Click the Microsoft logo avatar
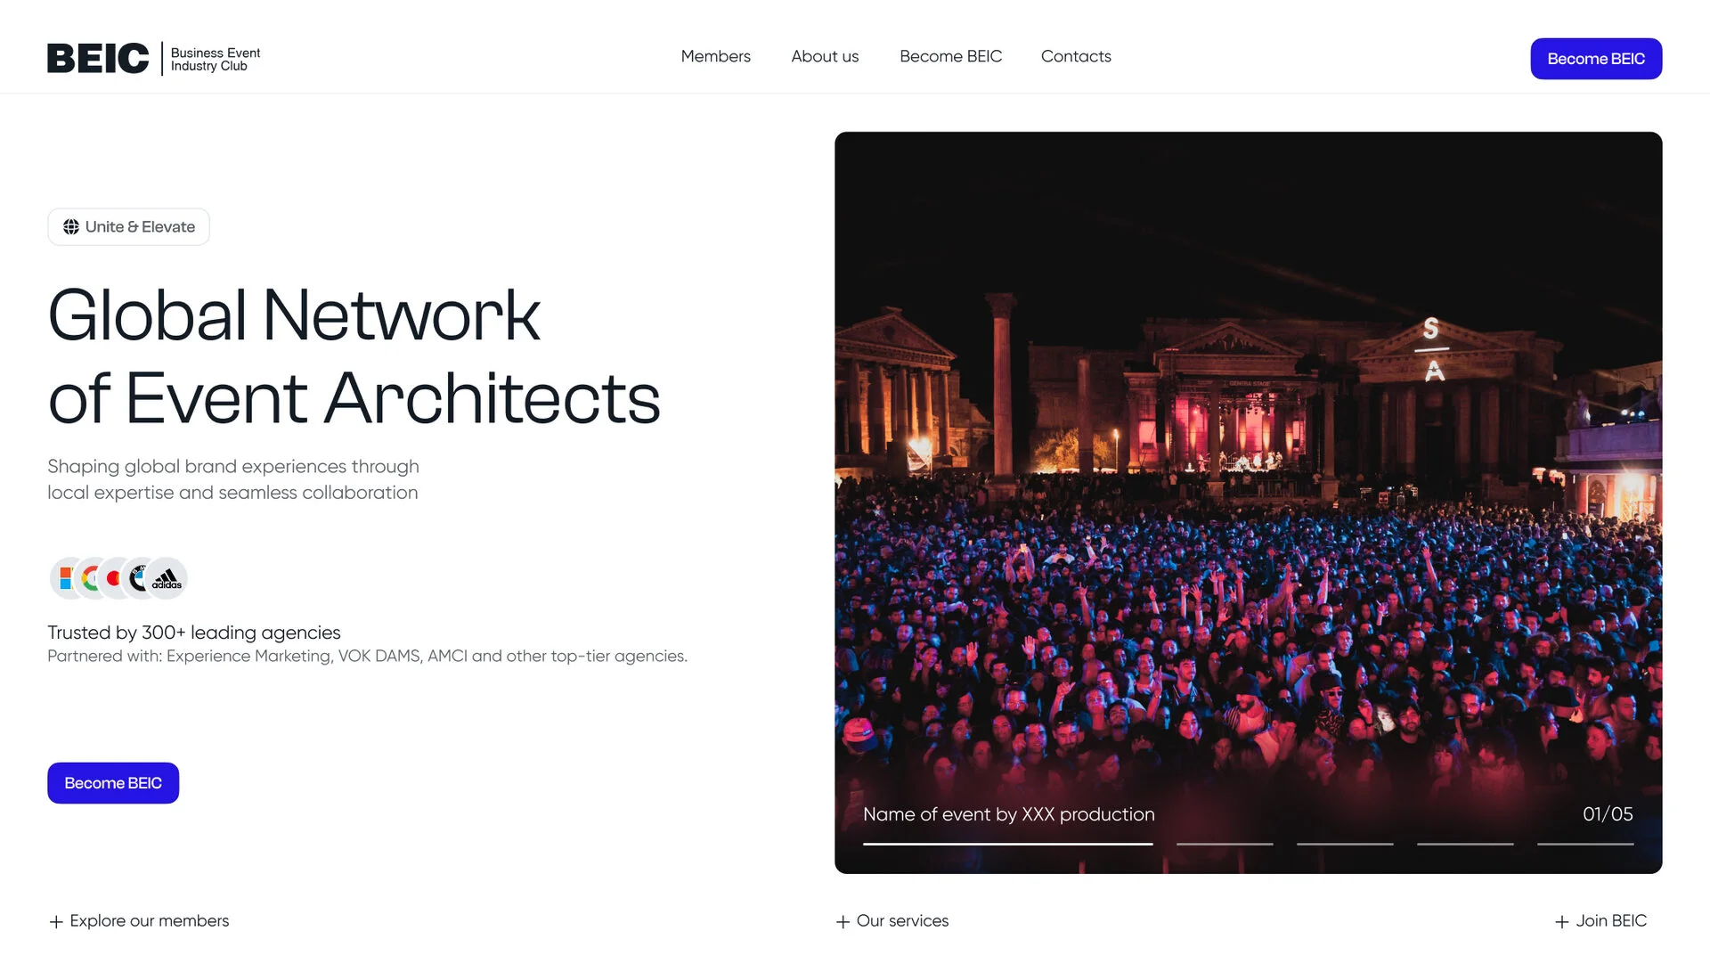Image resolution: width=1710 pixels, height=980 pixels. click(66, 578)
